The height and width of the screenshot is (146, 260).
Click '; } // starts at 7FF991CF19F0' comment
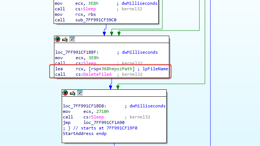pyautogui.click(x=100, y=128)
